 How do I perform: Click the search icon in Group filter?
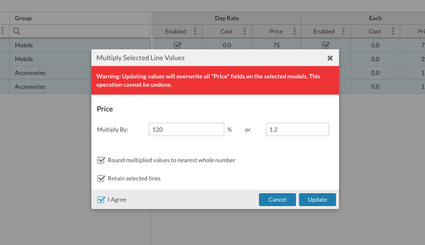click(17, 32)
